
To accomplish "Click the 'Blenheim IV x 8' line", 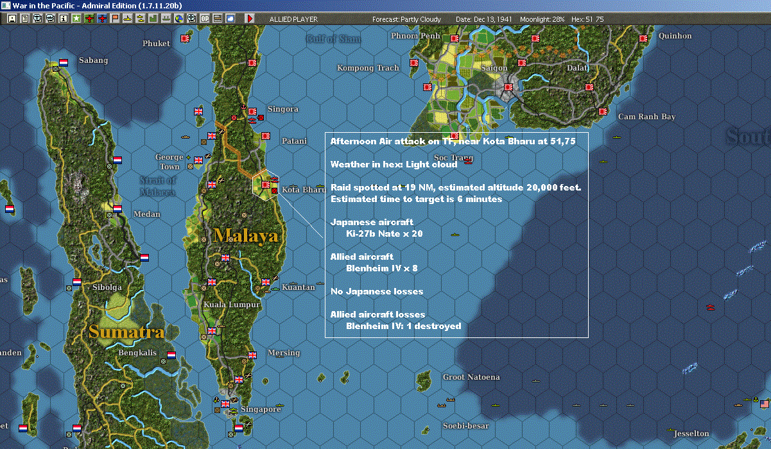I will [381, 268].
